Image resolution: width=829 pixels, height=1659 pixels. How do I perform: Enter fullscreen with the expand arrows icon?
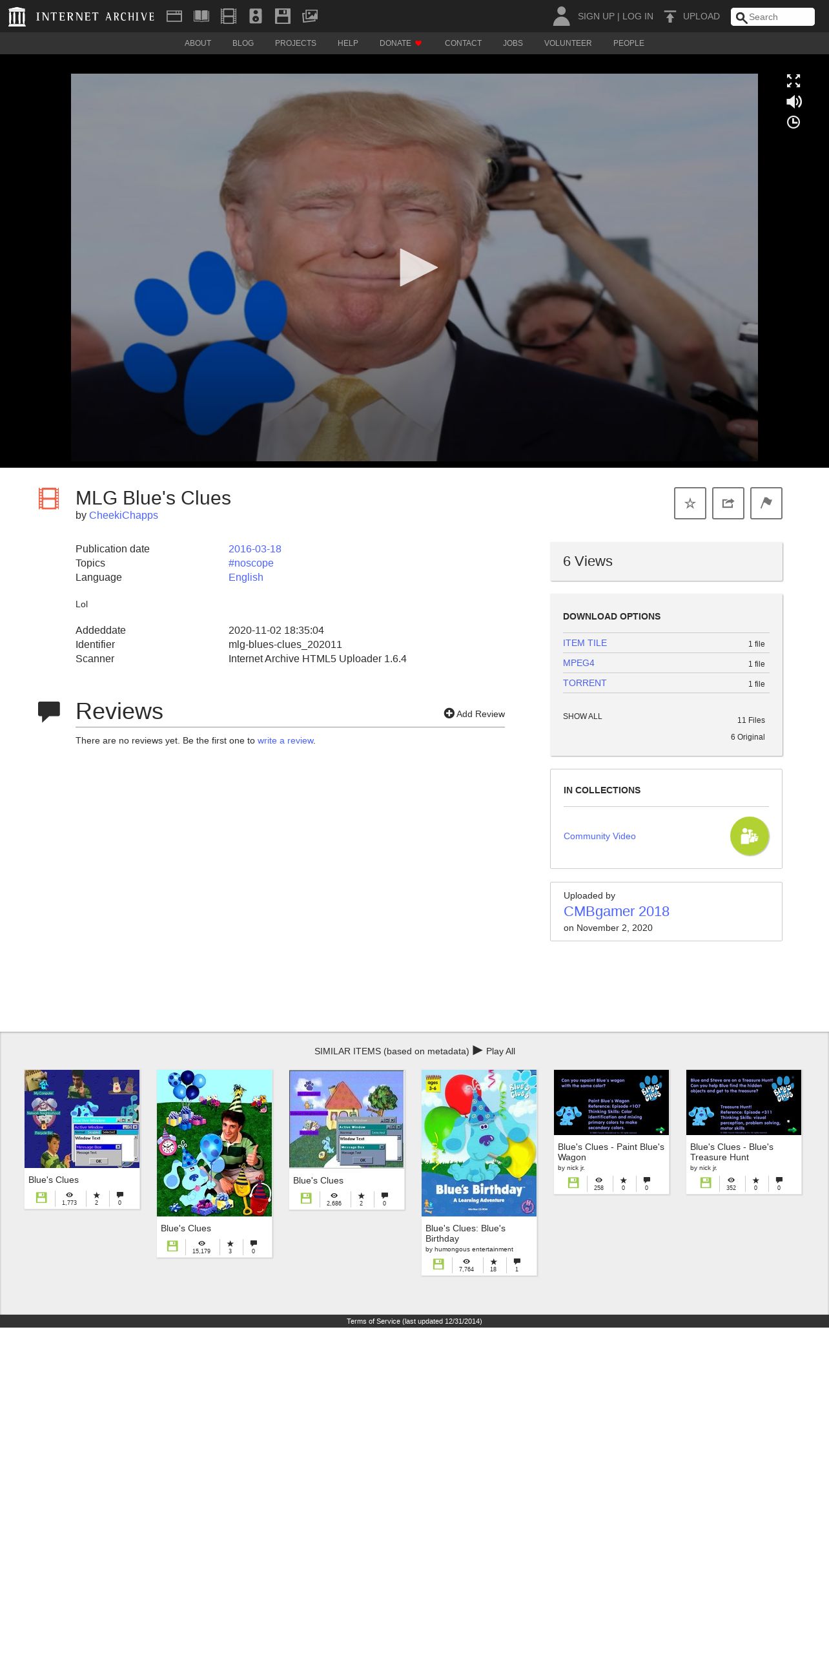[x=793, y=81]
